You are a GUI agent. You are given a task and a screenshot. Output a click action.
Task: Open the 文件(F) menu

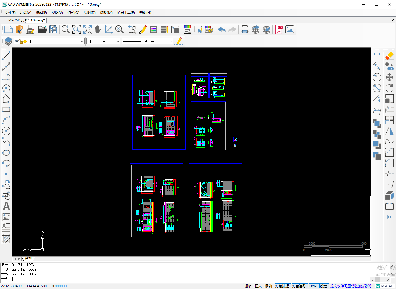click(x=10, y=12)
